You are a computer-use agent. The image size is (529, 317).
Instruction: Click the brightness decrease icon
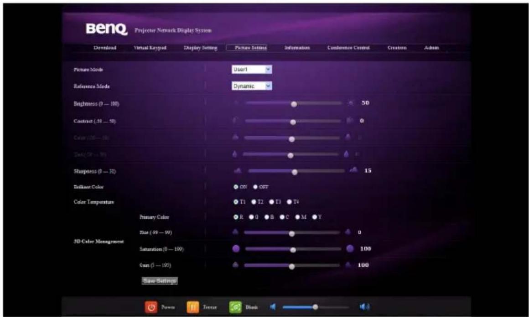click(x=237, y=103)
